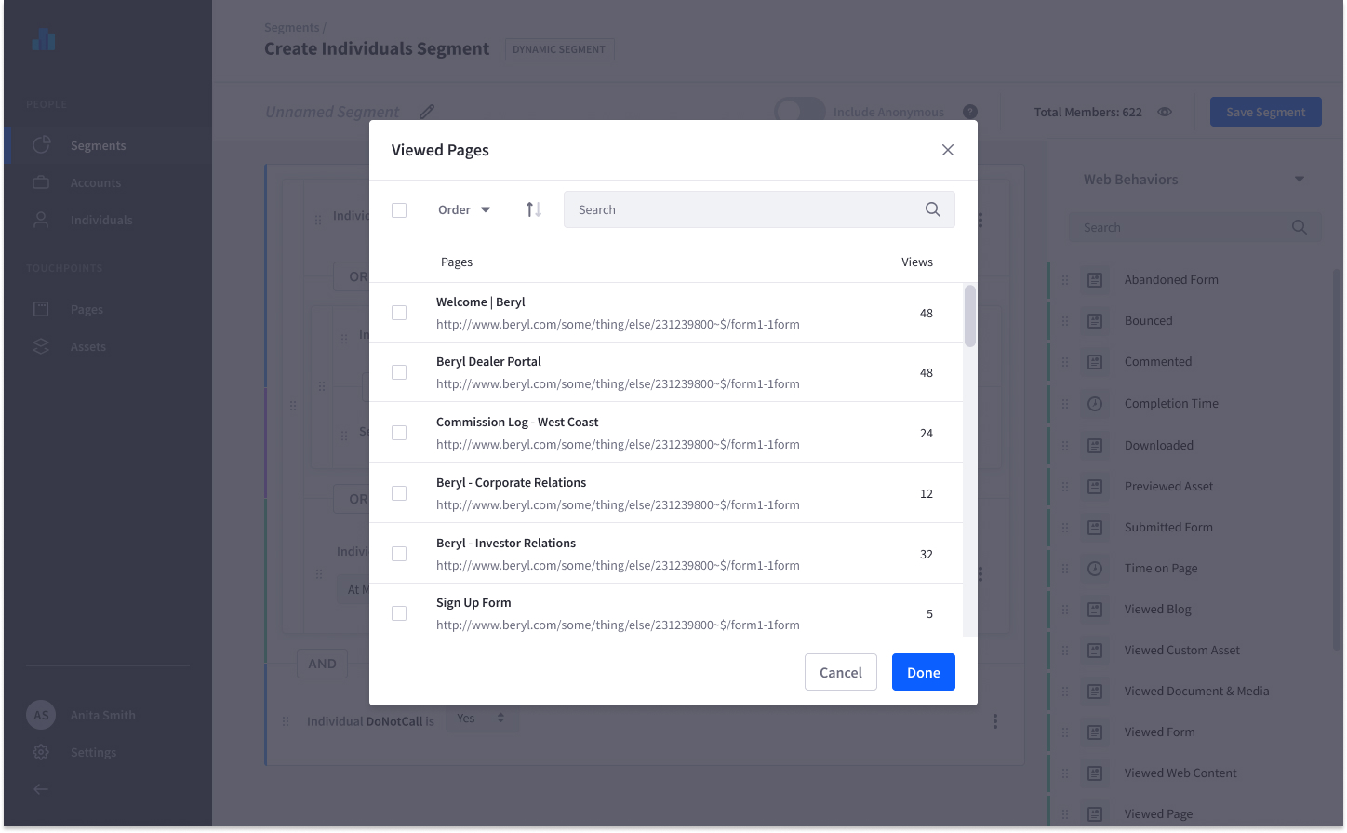Click the sort order arrows icon

coord(533,209)
